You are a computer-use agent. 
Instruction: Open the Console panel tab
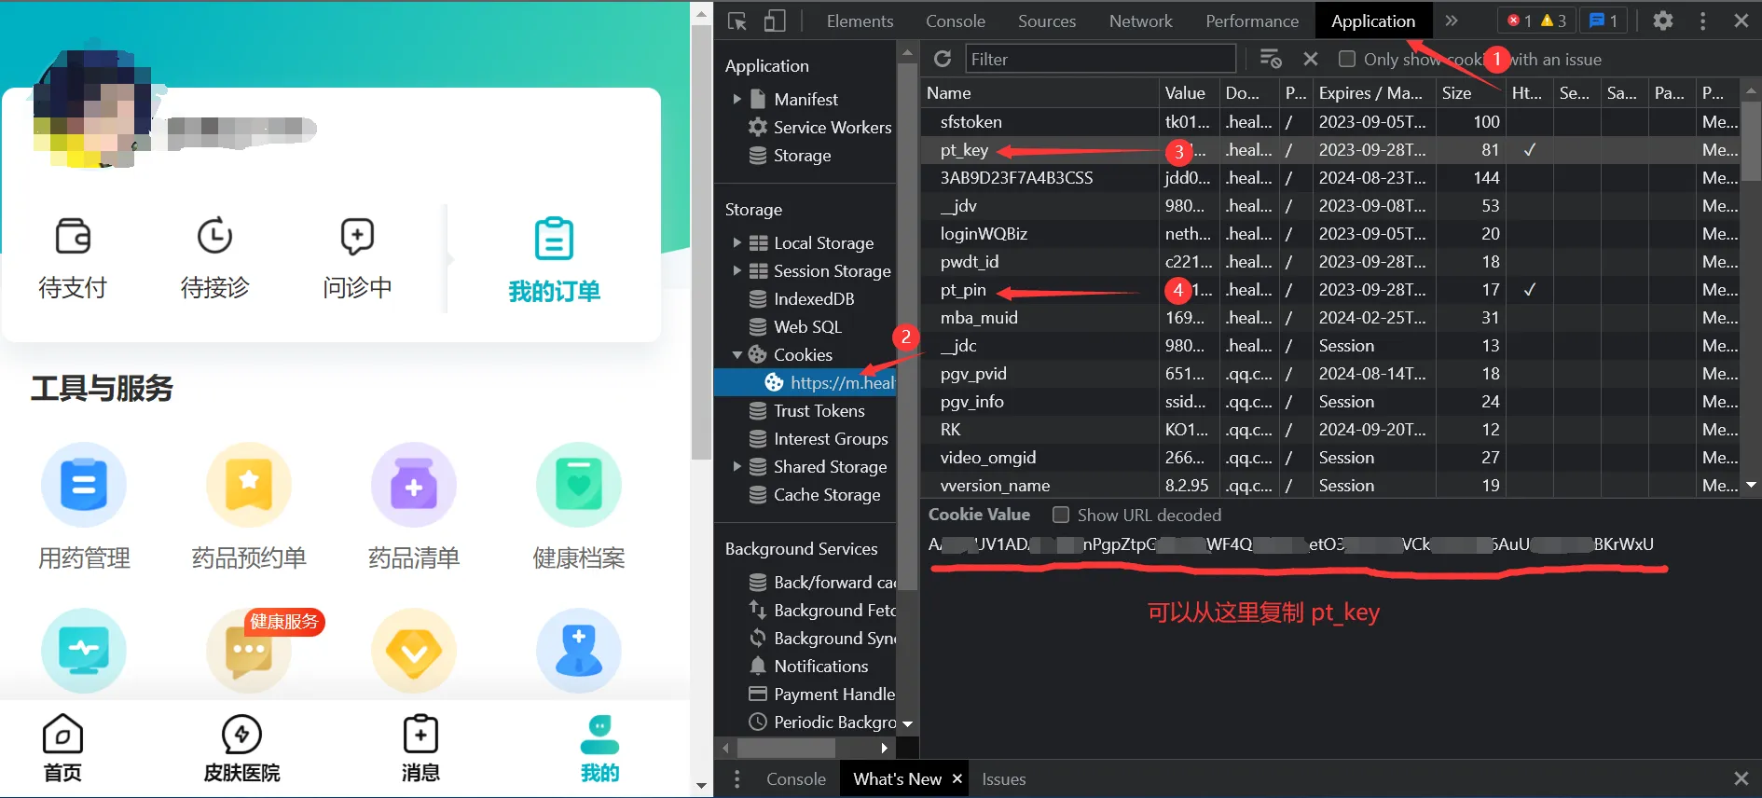[955, 21]
